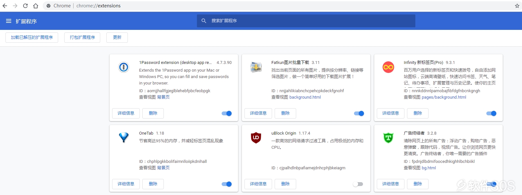Viewport: 522px width, 195px height.
Task: Click the 广告终结者 version number 3.2.8
Action: (x=432, y=133)
